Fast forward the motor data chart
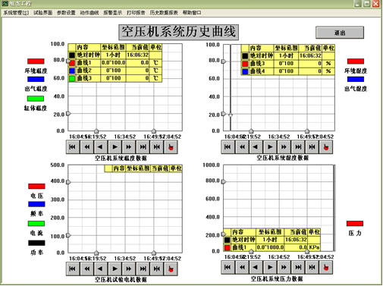The width and height of the screenshot is (383, 286). pos(129,269)
